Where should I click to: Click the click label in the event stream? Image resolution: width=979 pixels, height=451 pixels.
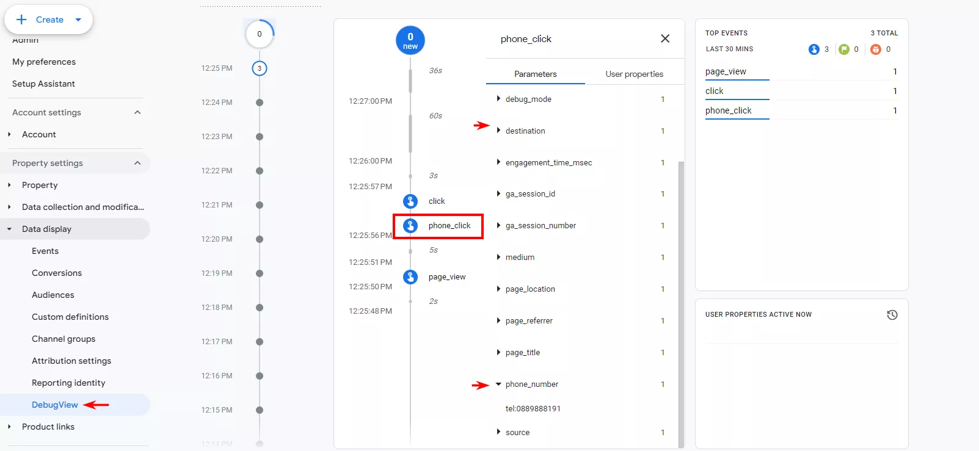pos(437,201)
